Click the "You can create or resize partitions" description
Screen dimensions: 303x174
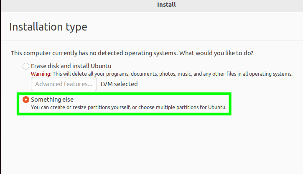pos(84,107)
